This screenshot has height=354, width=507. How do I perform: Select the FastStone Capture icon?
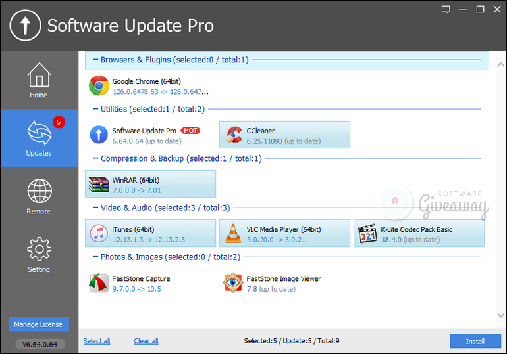(99, 283)
